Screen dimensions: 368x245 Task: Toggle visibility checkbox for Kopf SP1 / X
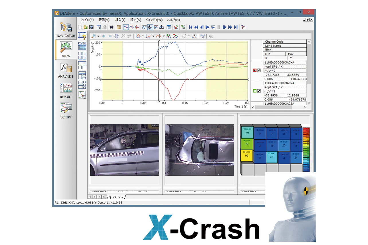point(259,70)
